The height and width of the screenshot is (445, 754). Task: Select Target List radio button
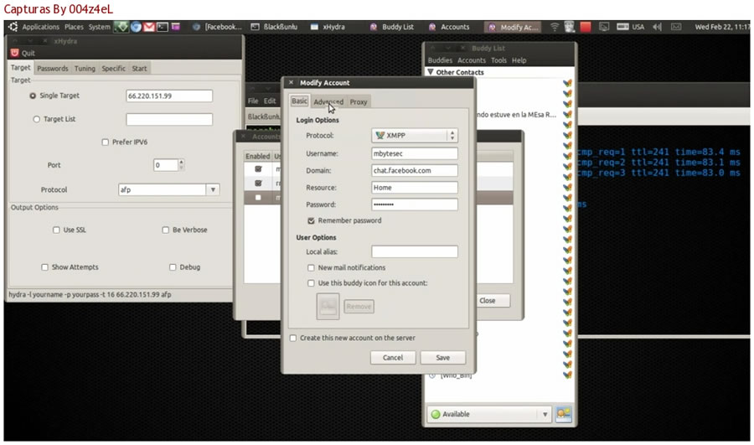37,119
